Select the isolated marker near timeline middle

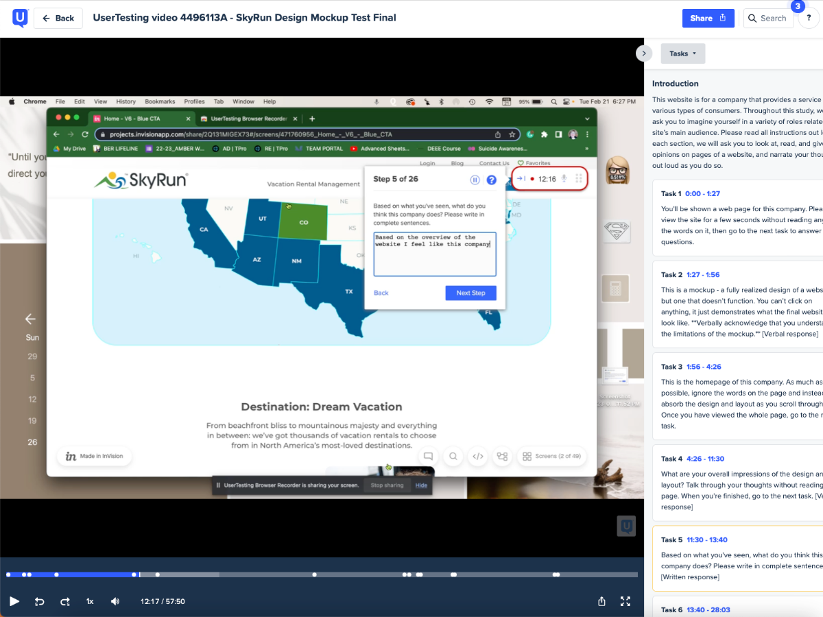coord(315,574)
